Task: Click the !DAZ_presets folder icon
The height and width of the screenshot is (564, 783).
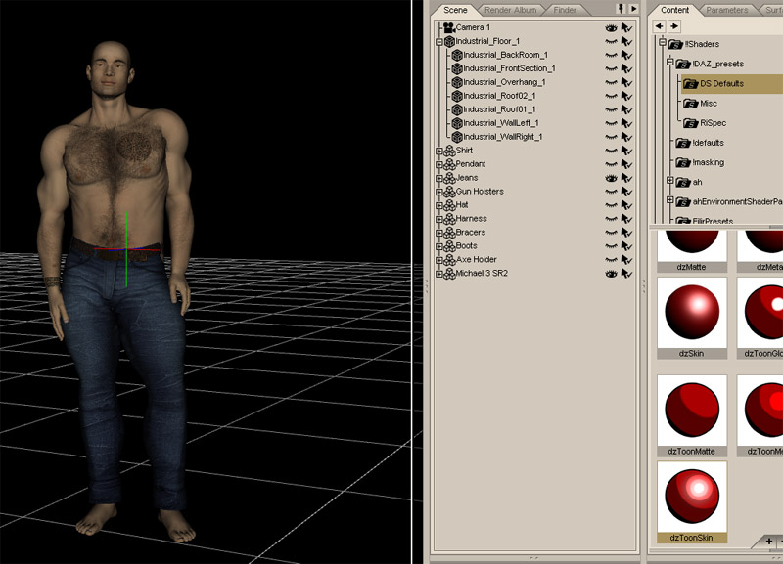Action: point(683,64)
